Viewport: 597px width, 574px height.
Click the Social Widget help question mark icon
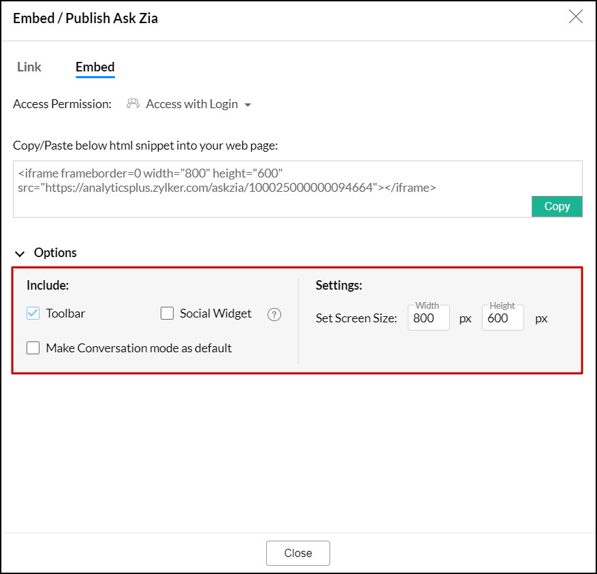tap(274, 314)
